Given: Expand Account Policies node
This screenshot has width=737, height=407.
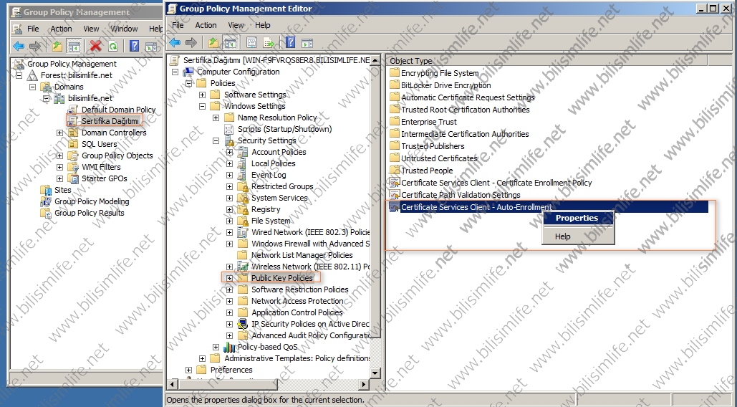Looking at the screenshot, I should point(229,153).
